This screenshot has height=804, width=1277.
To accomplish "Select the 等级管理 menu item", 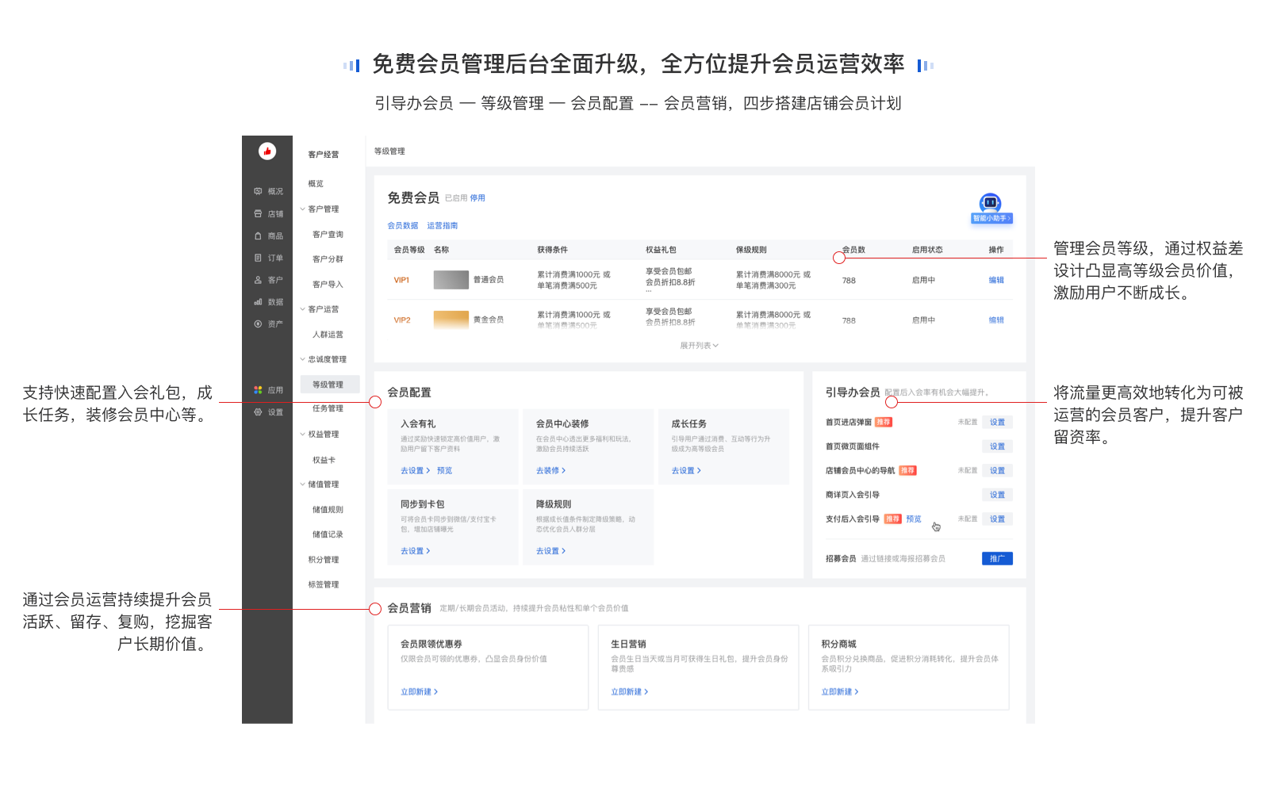I will click(x=330, y=385).
